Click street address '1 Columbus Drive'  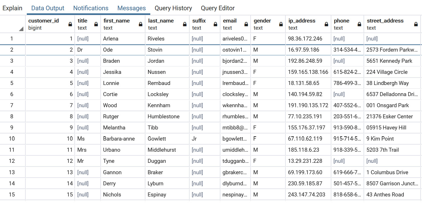[x=393, y=172]
